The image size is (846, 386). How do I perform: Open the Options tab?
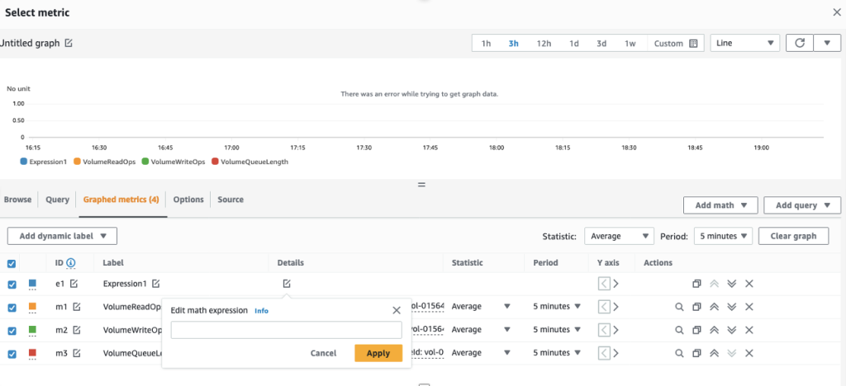tap(188, 200)
